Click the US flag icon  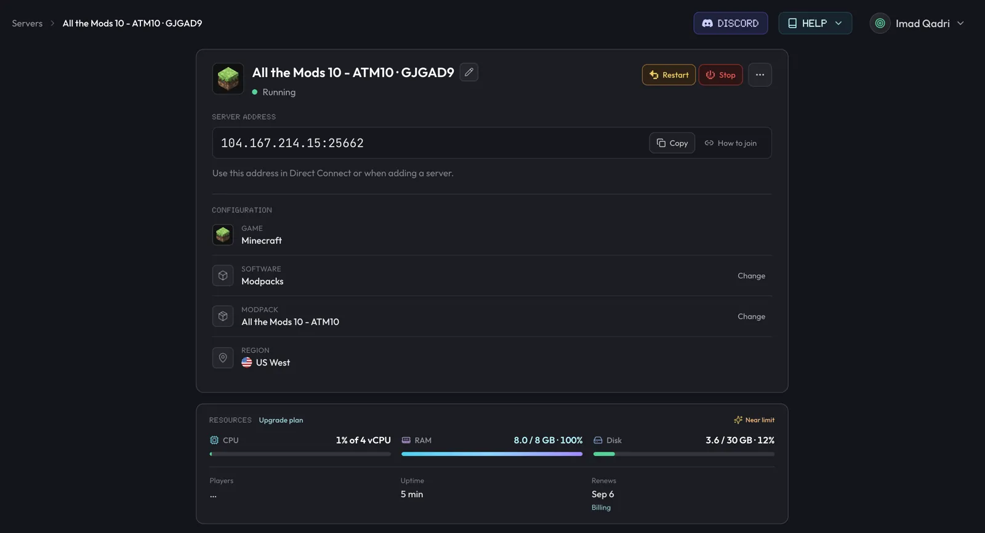(247, 363)
